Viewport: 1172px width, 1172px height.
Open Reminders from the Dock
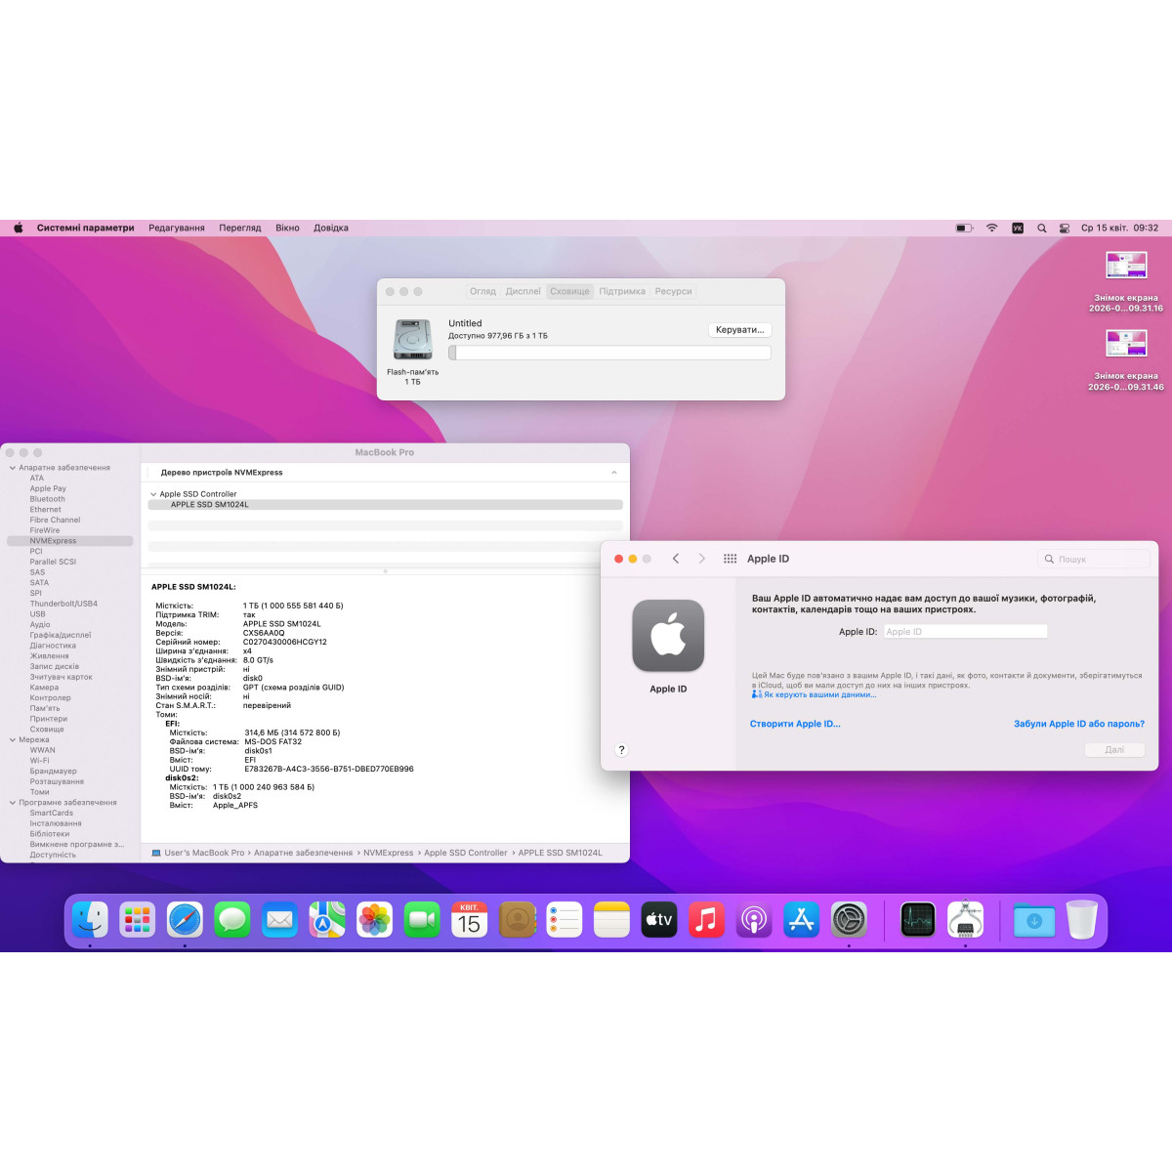564,919
